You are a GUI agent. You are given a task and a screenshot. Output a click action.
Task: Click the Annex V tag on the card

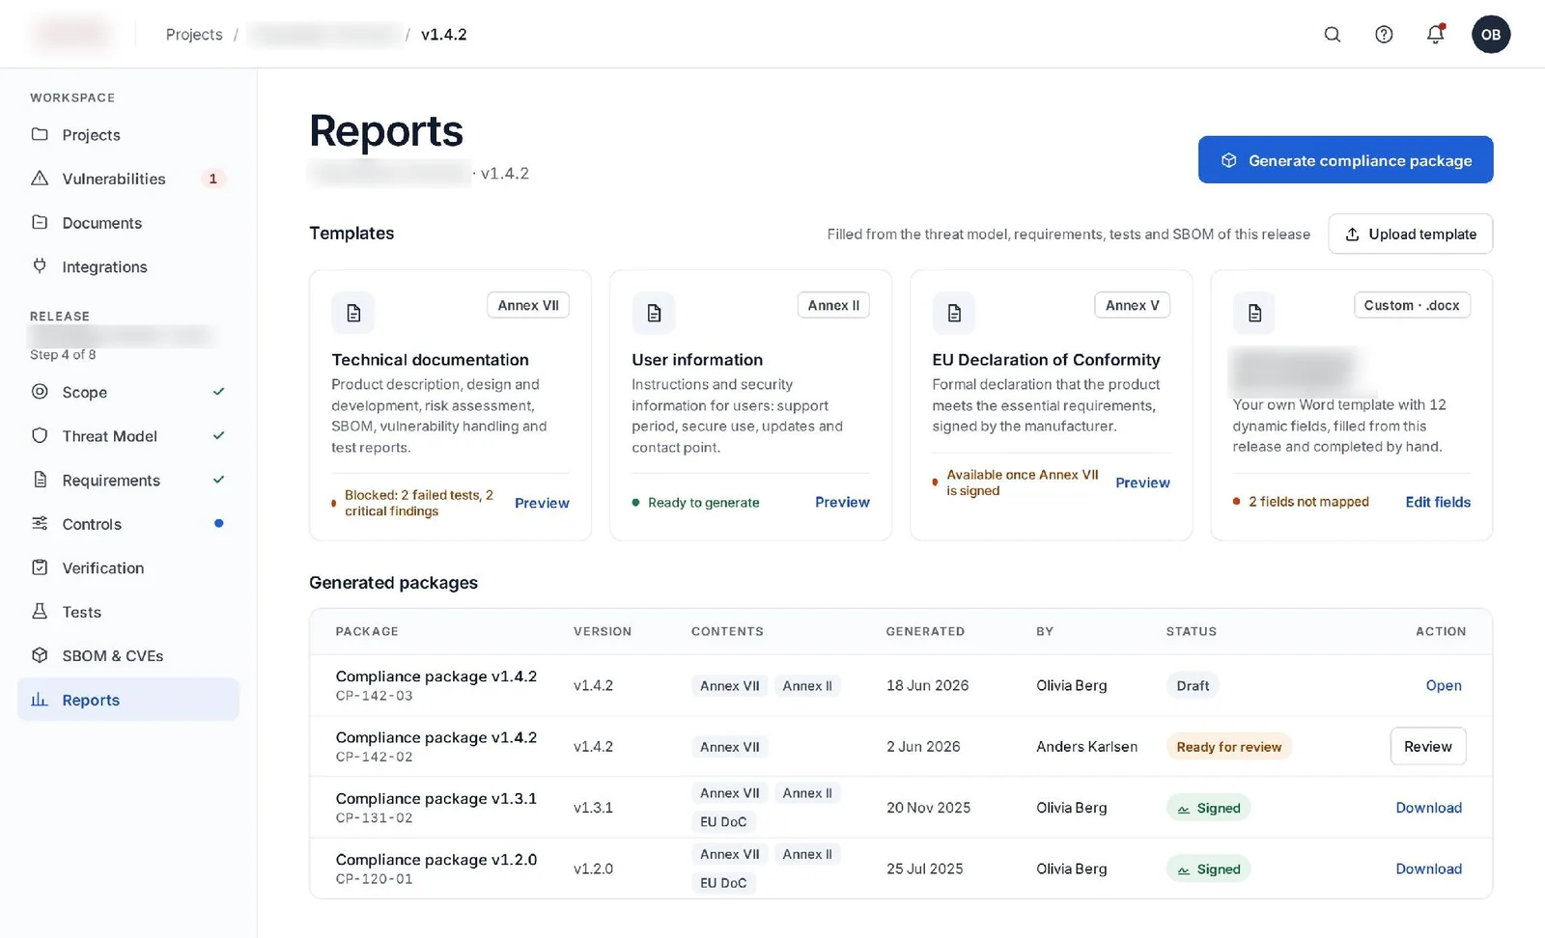(x=1132, y=305)
